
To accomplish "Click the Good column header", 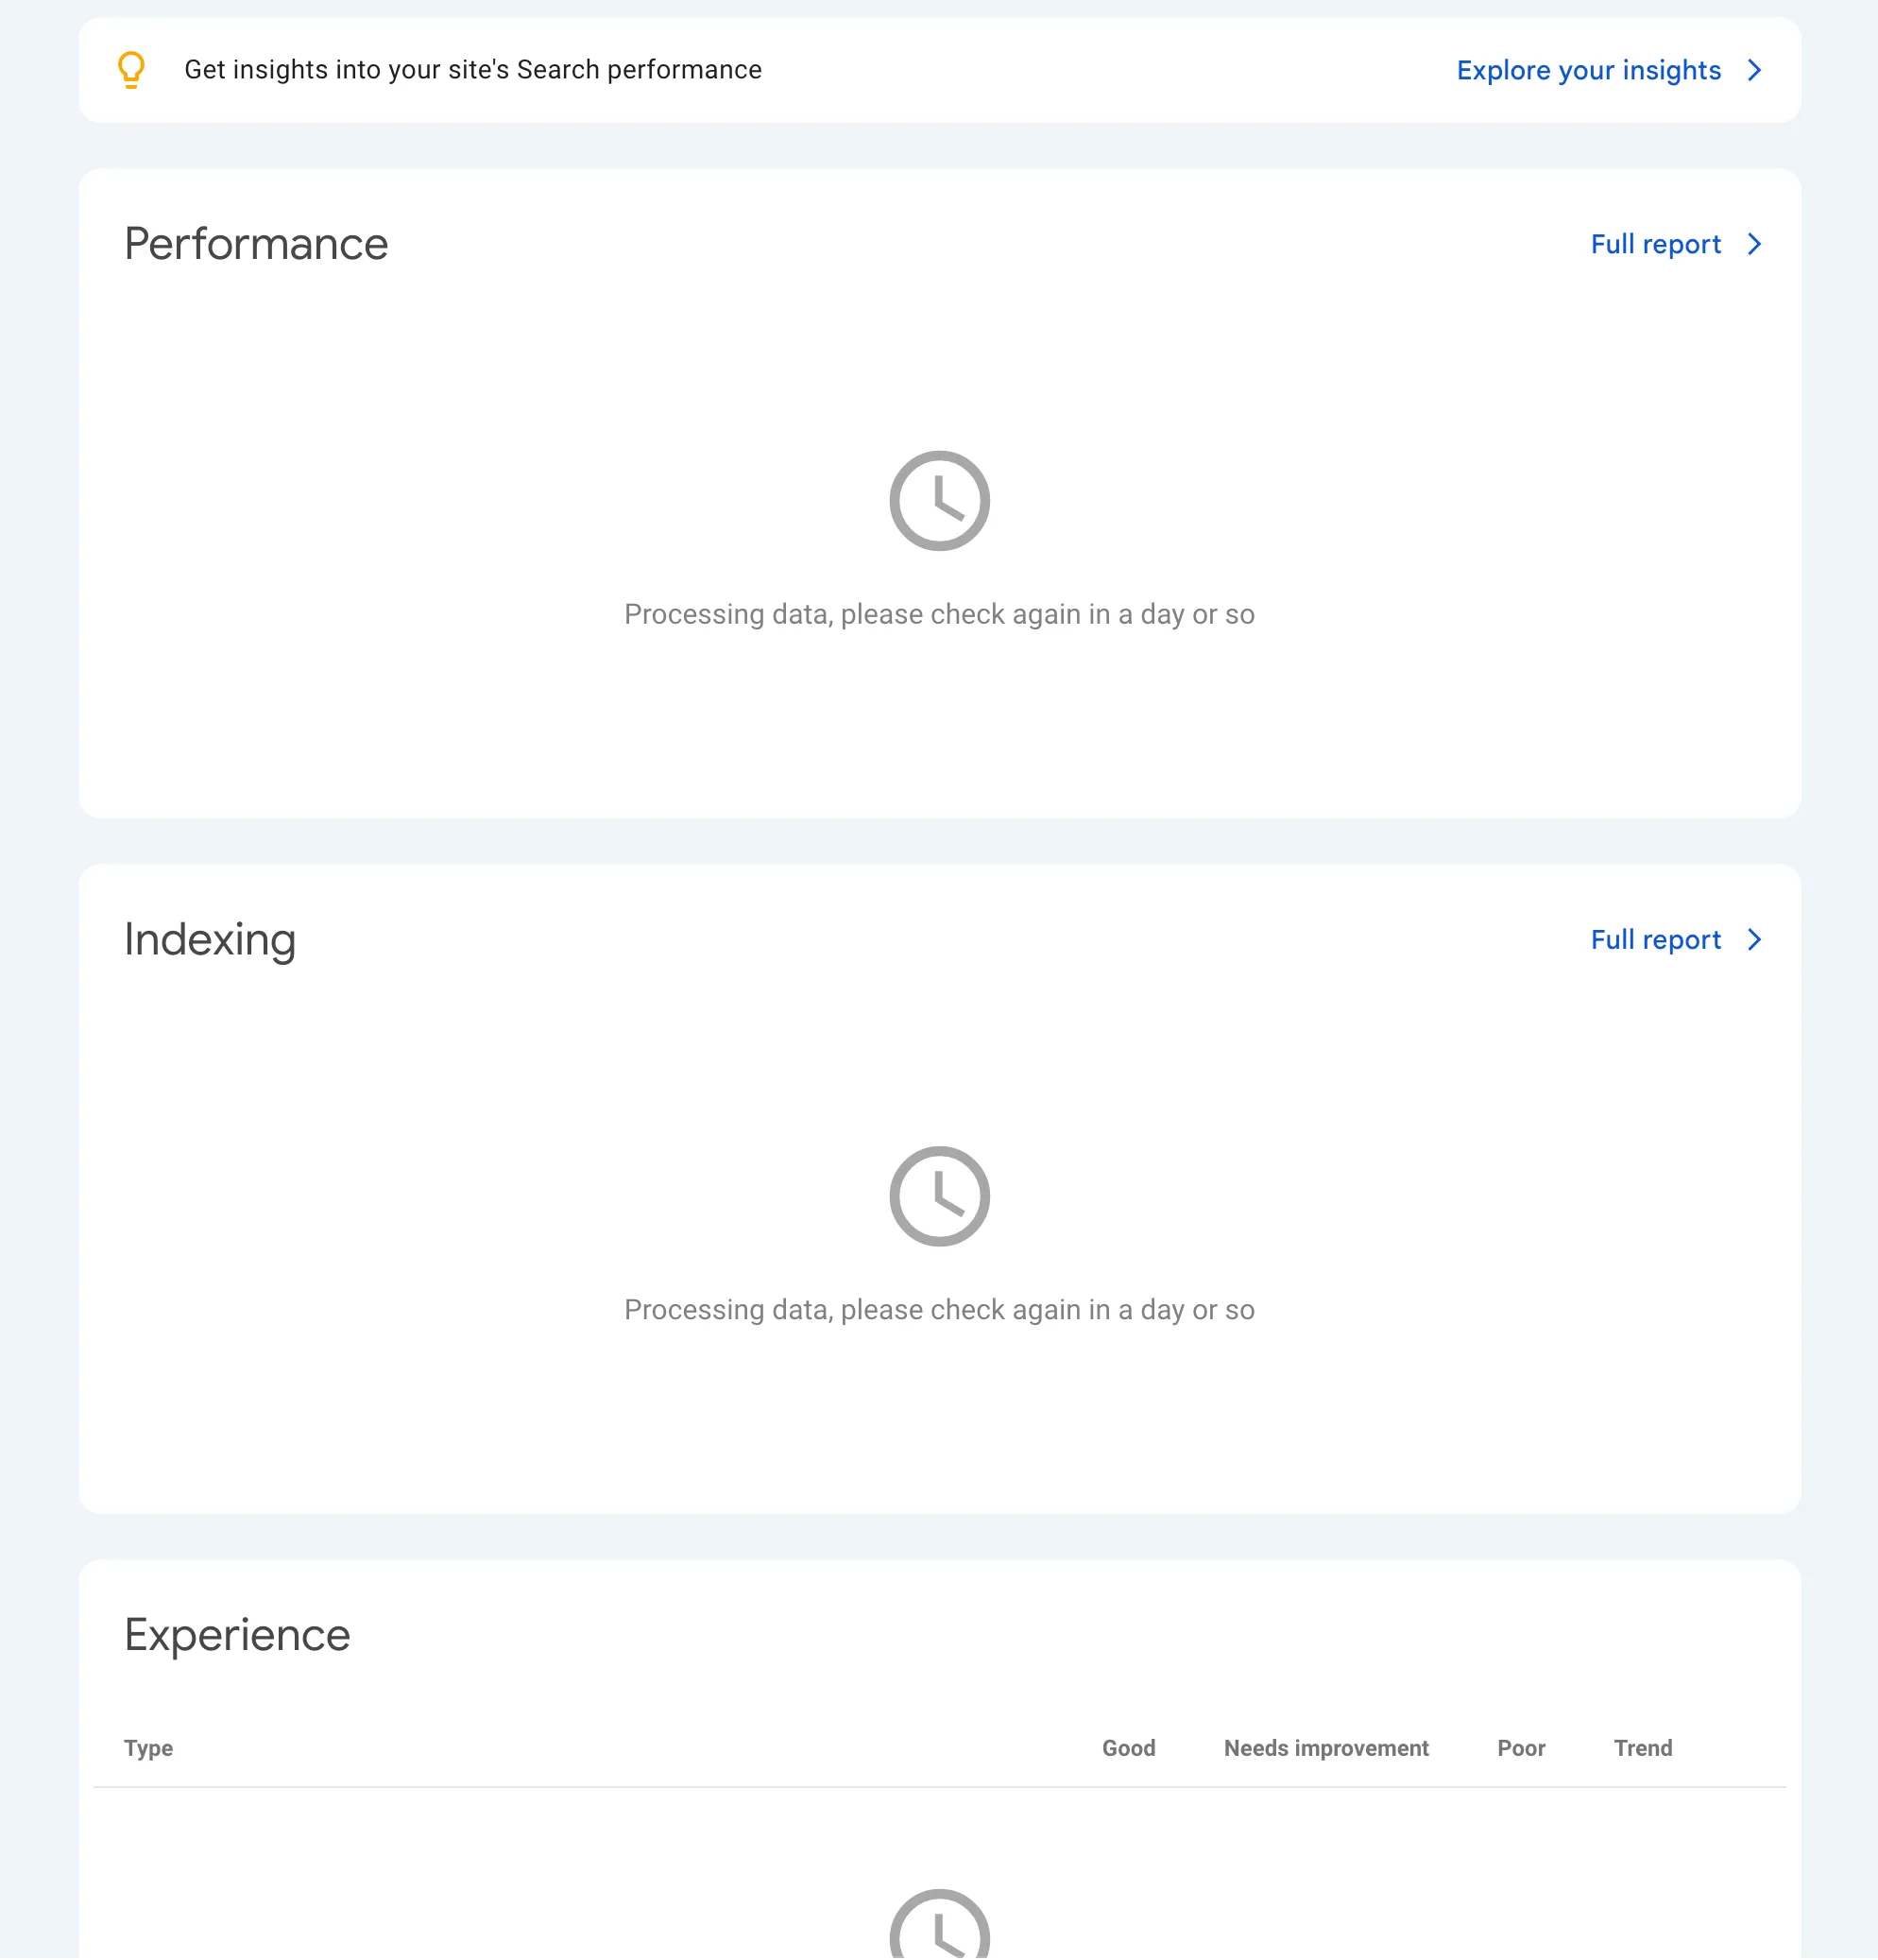I will (1128, 1748).
